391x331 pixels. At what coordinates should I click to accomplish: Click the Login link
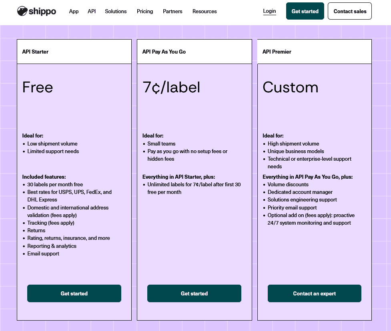[270, 11]
